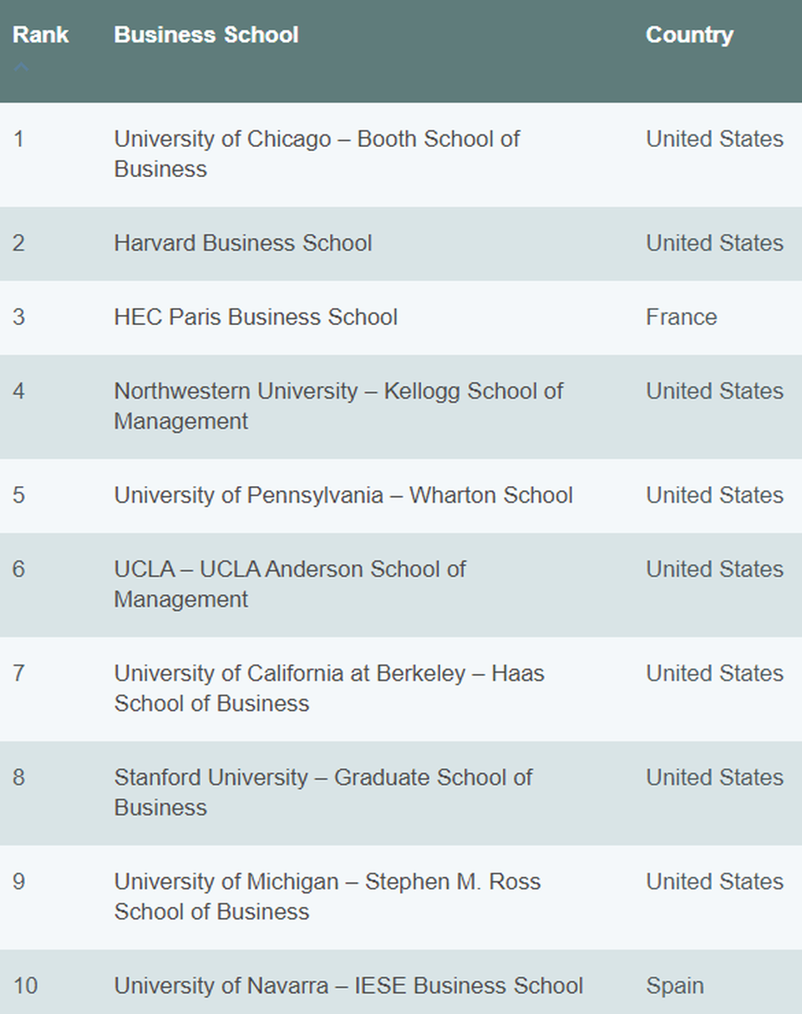Click Harvard Business School entry

pos(243,243)
